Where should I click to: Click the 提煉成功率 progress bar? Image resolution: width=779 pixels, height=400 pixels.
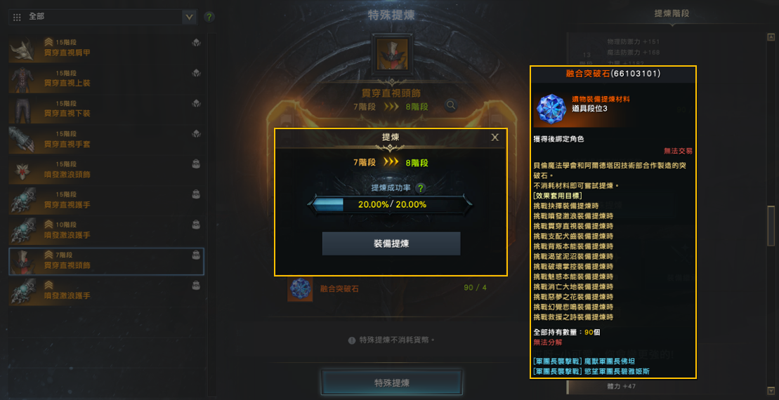point(390,204)
